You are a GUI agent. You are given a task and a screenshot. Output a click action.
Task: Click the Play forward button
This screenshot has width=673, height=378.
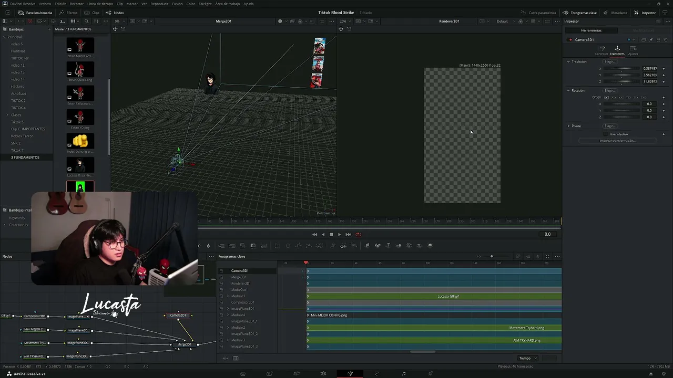coord(339,235)
